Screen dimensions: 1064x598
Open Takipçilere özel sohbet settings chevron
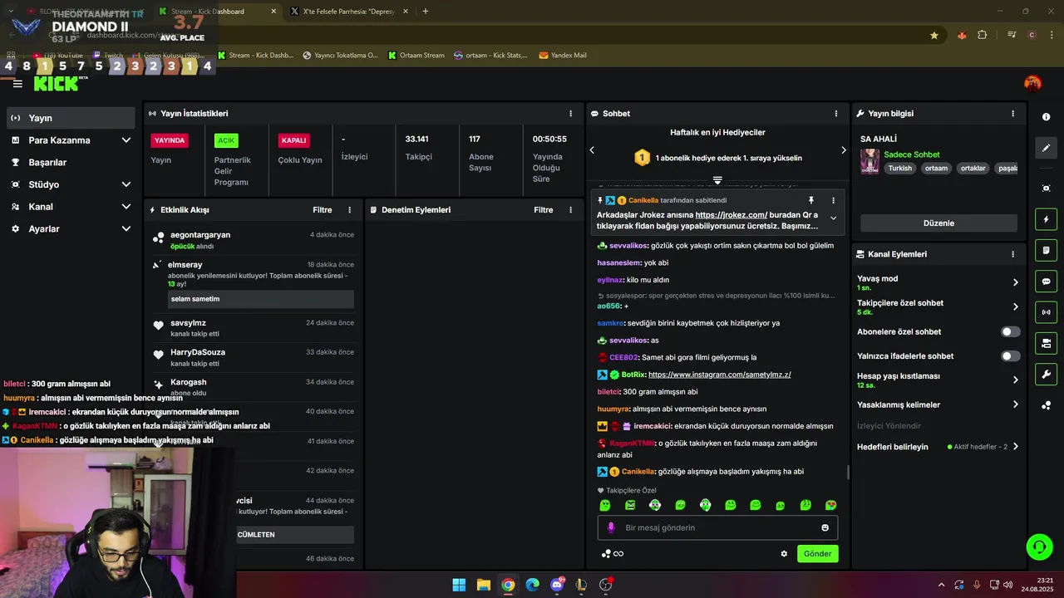1015,307
